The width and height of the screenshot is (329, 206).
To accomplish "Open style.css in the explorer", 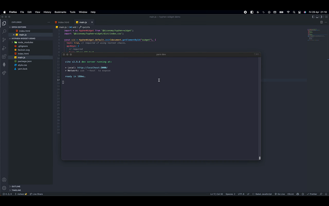I will pyautogui.click(x=31, y=65).
